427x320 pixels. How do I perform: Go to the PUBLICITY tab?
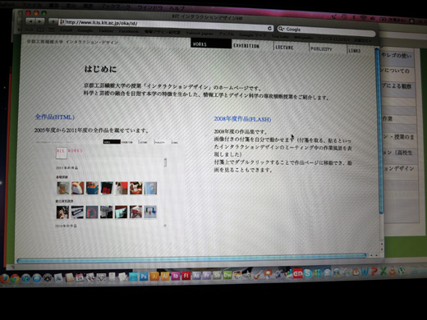tap(321, 49)
